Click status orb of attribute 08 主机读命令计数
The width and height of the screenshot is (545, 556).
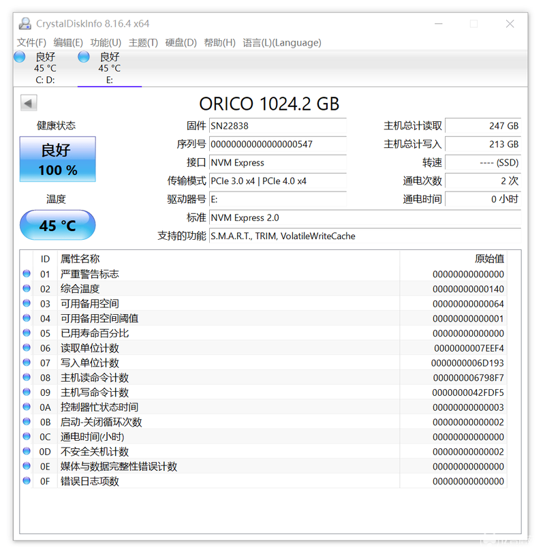pyautogui.click(x=27, y=377)
